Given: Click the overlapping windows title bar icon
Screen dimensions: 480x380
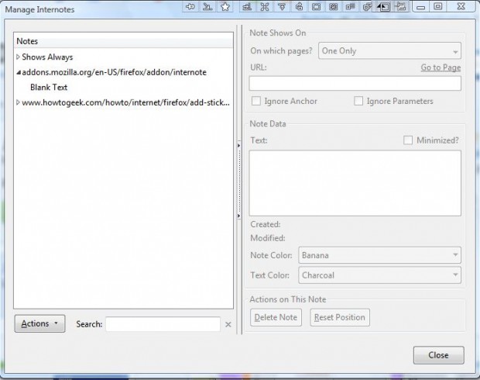Looking at the screenshot, I should [367, 6].
